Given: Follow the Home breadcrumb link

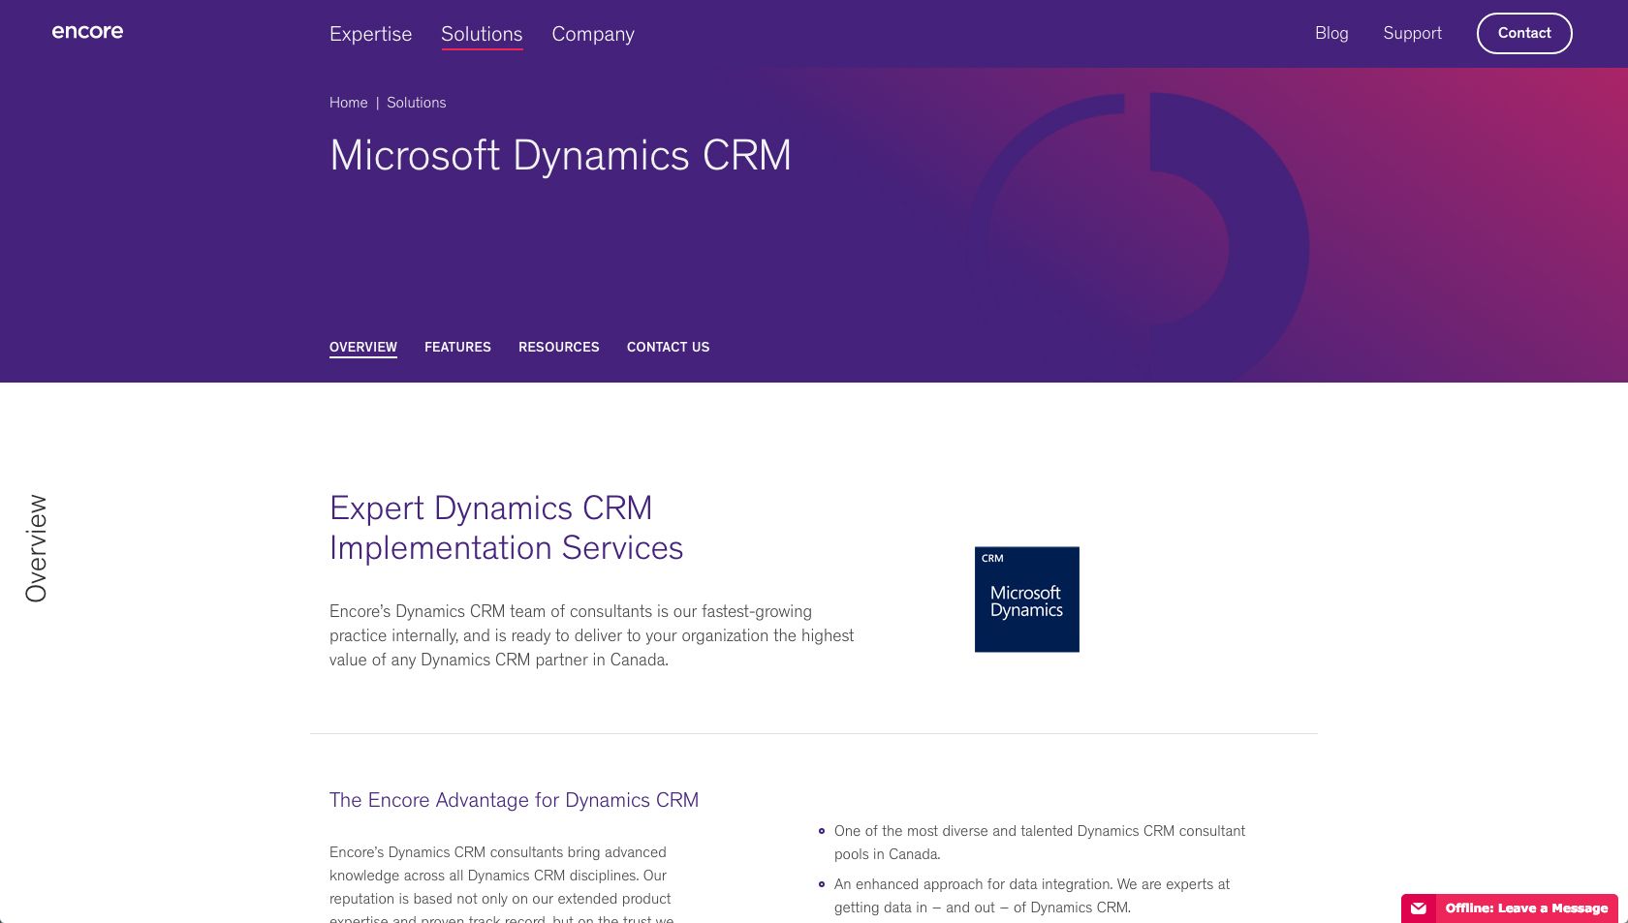Looking at the screenshot, I should 348,103.
